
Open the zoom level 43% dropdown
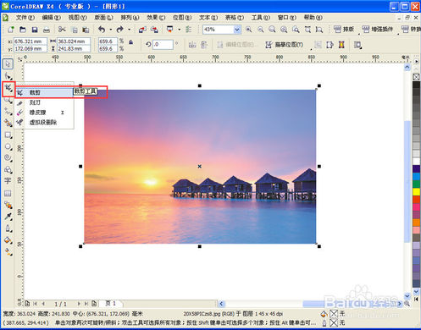237,30
